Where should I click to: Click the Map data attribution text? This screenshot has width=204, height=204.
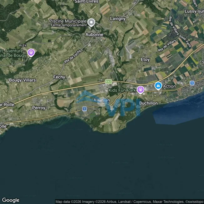pos(130,202)
